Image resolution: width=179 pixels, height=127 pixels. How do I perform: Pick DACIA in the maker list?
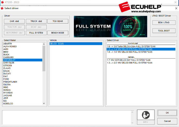pos(23,71)
